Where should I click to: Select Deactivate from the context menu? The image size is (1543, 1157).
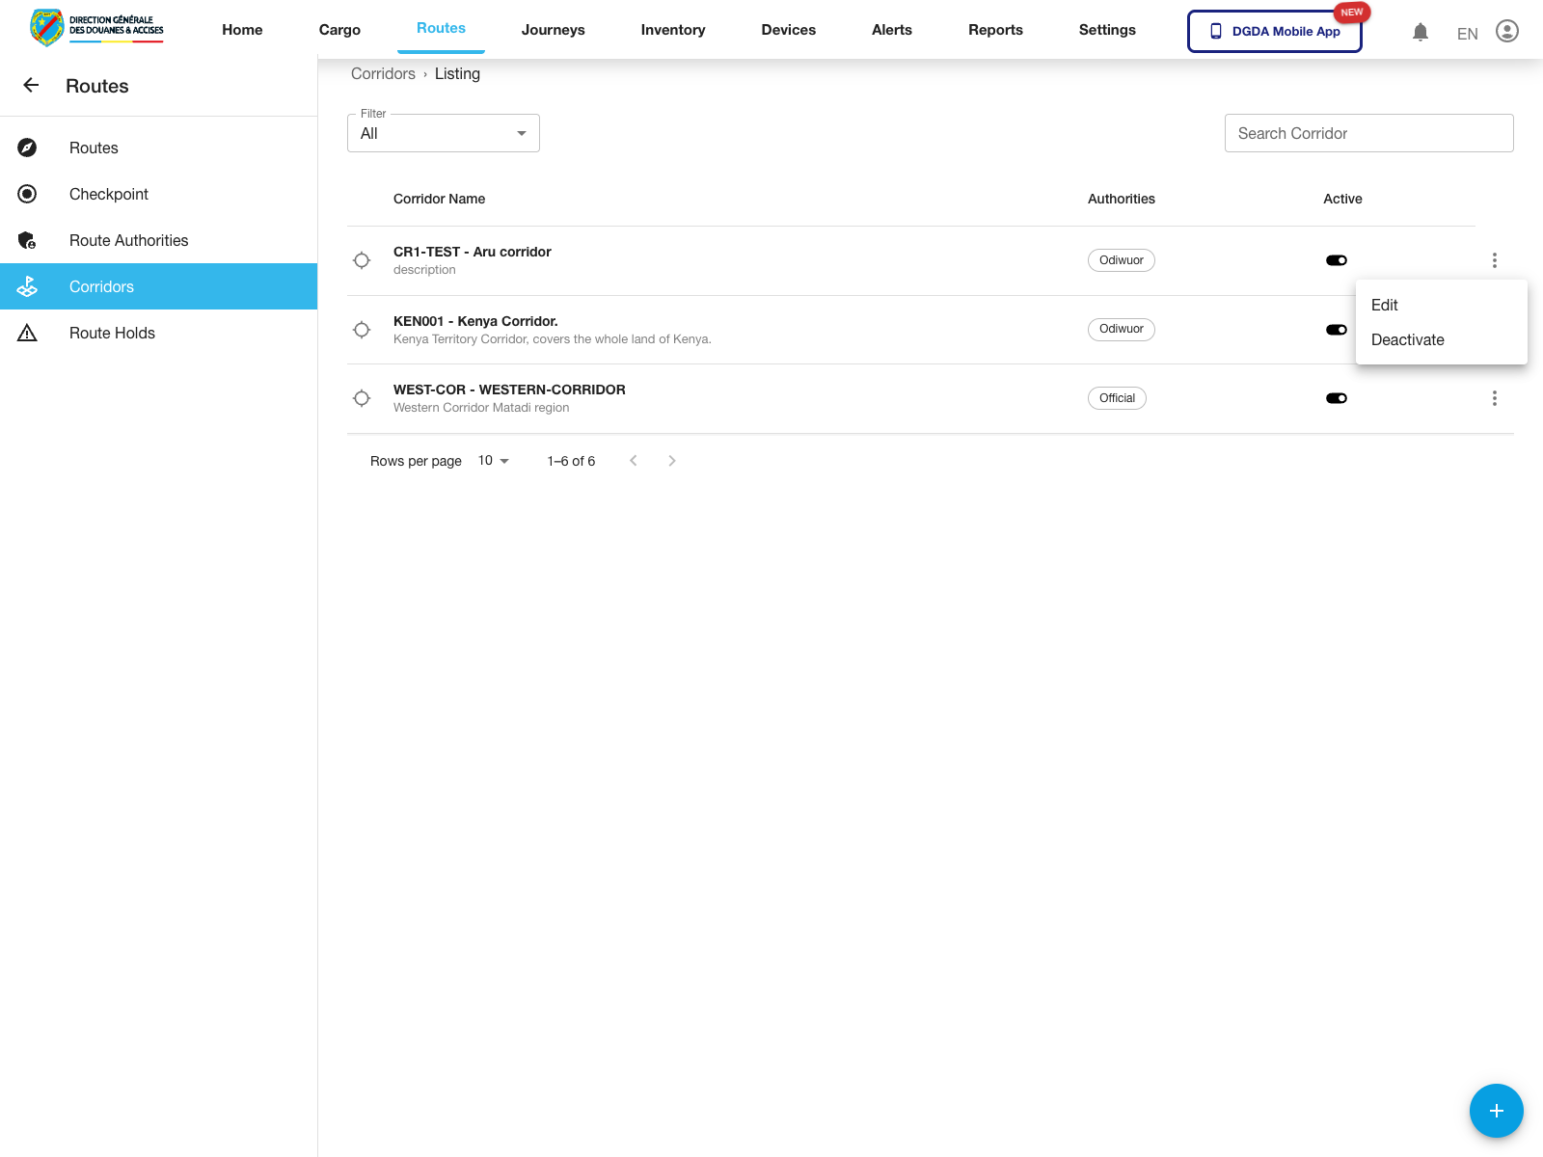click(x=1407, y=339)
